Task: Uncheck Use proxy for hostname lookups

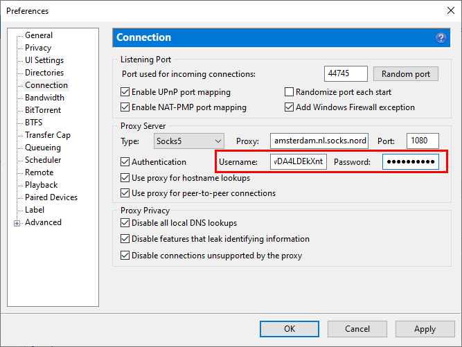Action: tap(125, 178)
